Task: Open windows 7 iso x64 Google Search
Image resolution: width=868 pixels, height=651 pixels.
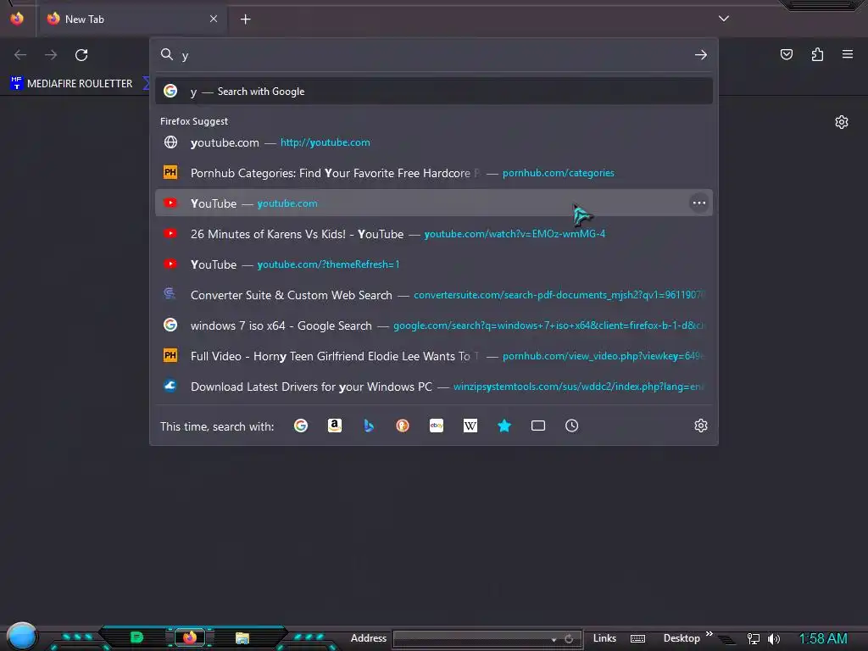Action: click(x=434, y=325)
